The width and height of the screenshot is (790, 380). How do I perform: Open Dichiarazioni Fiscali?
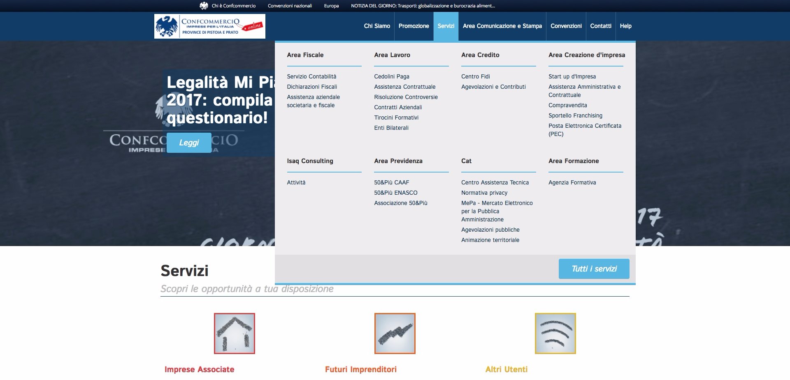click(x=312, y=87)
